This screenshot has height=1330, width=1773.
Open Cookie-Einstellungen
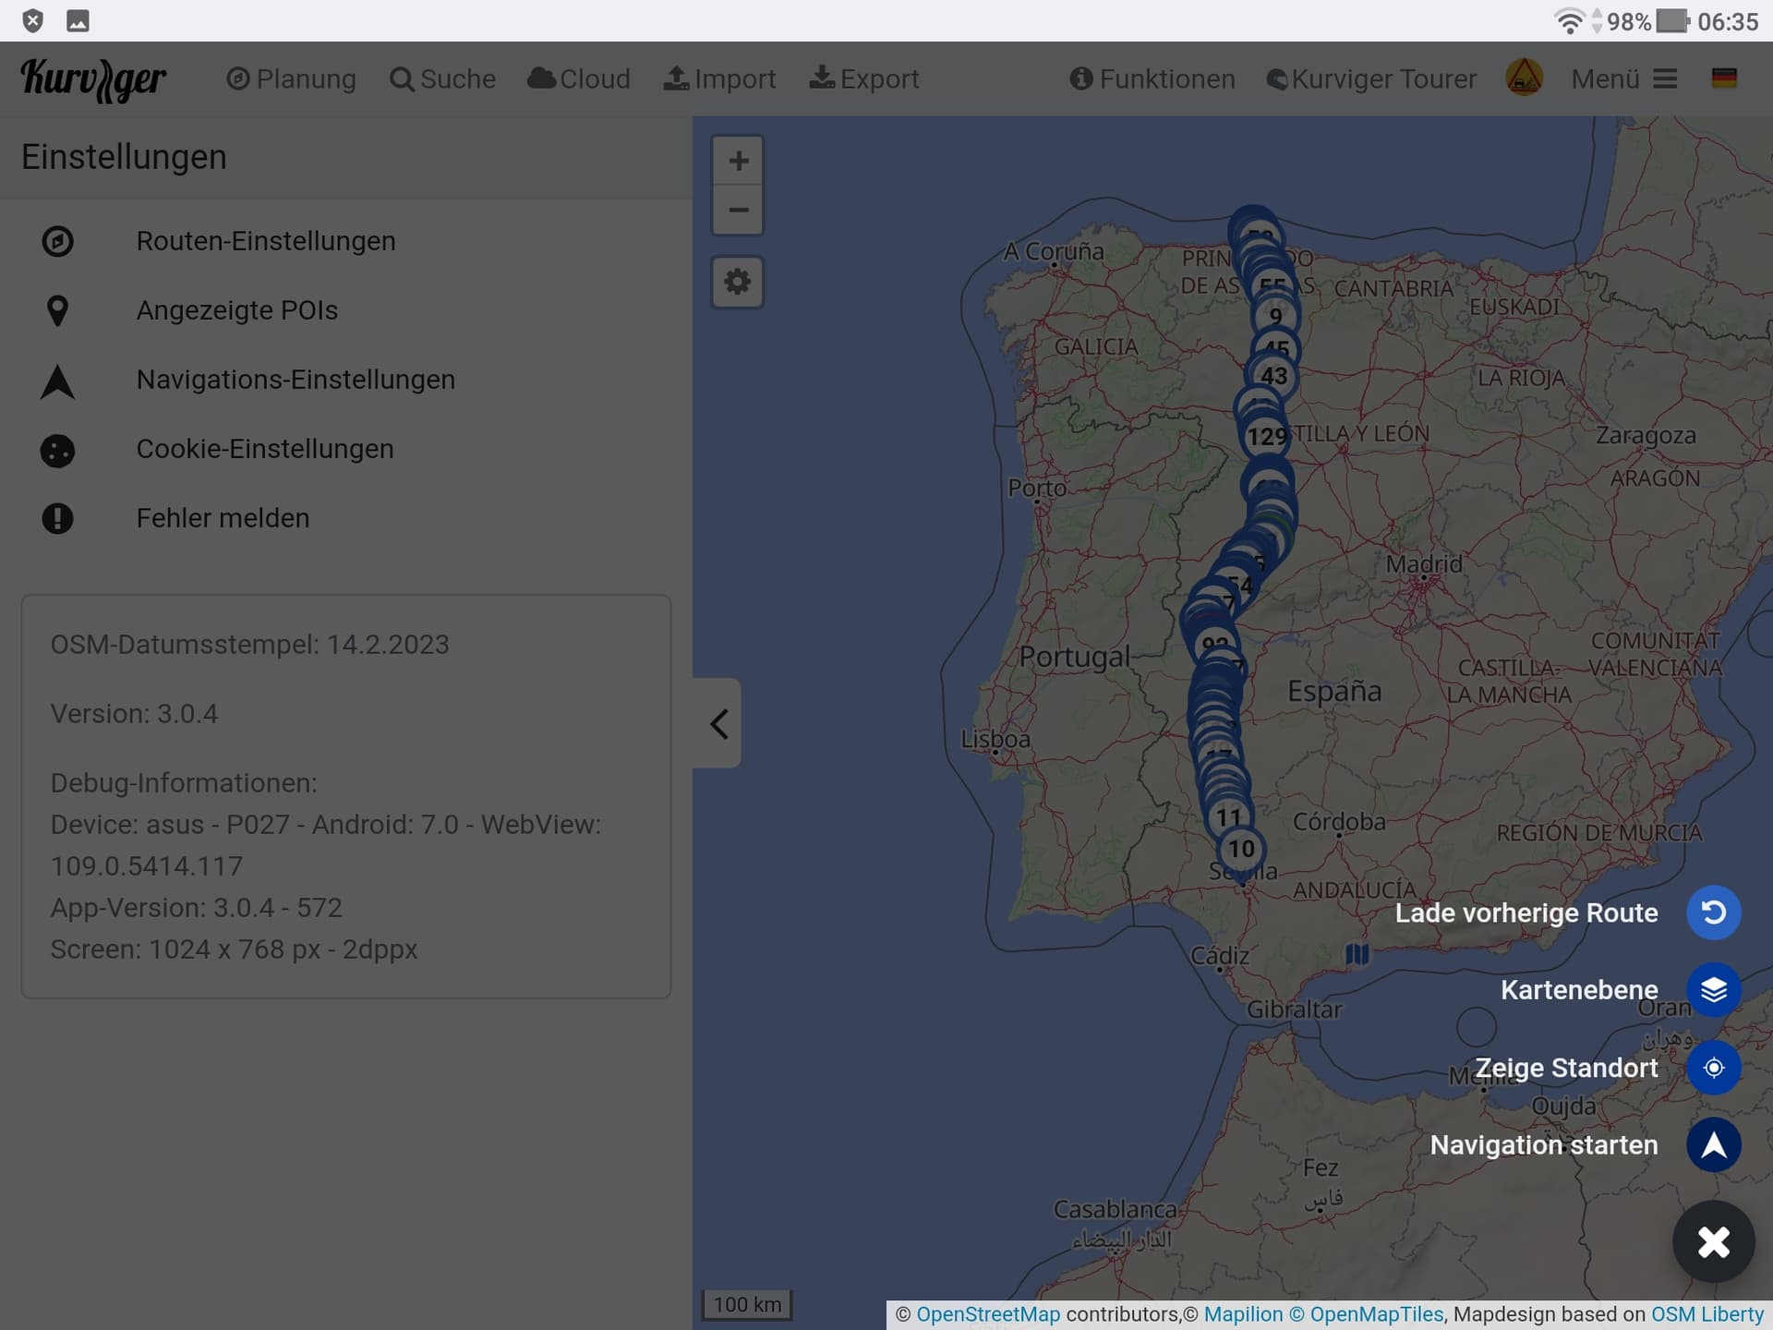coord(264,449)
